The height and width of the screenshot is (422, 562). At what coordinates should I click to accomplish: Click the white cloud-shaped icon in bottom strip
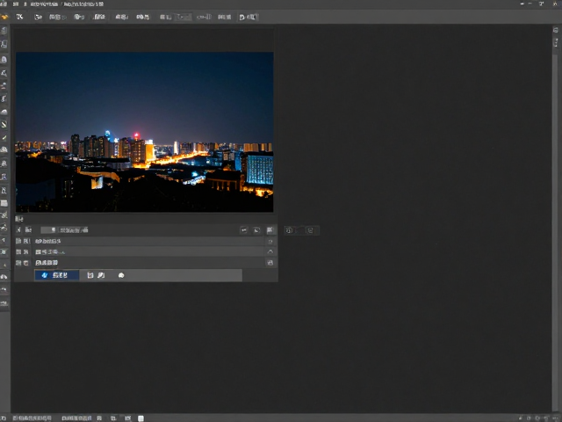pyautogui.click(x=121, y=275)
